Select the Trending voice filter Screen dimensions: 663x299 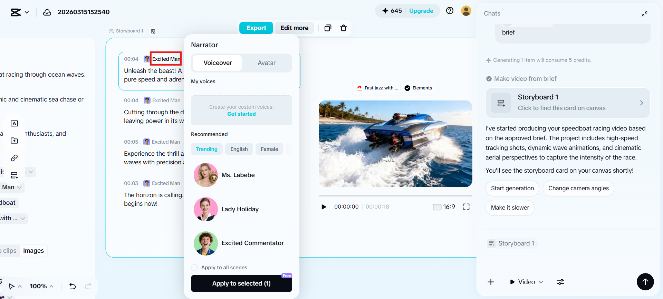[x=207, y=149]
